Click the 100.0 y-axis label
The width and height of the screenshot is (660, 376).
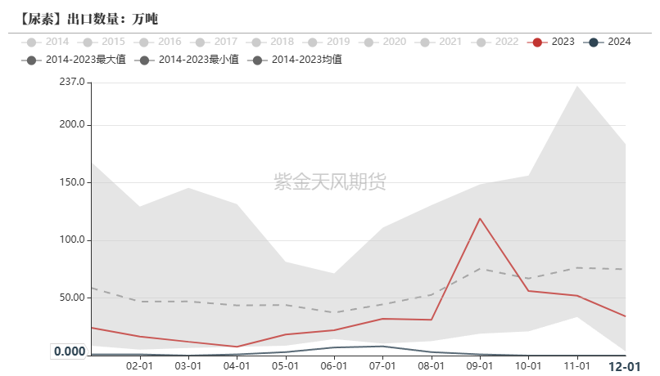click(x=72, y=239)
